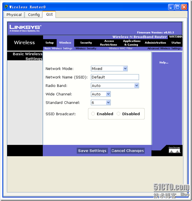Click the Network Name (SSID) input field
The height and width of the screenshot is (201, 192).
click(115, 77)
